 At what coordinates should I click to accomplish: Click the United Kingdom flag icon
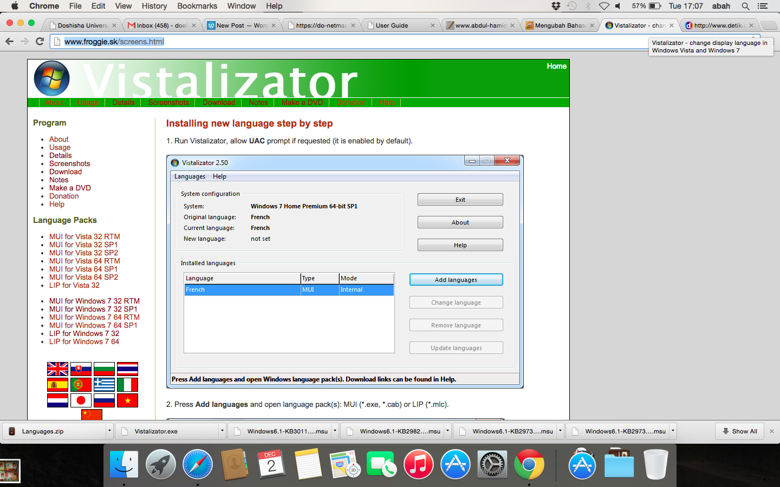[x=57, y=369]
